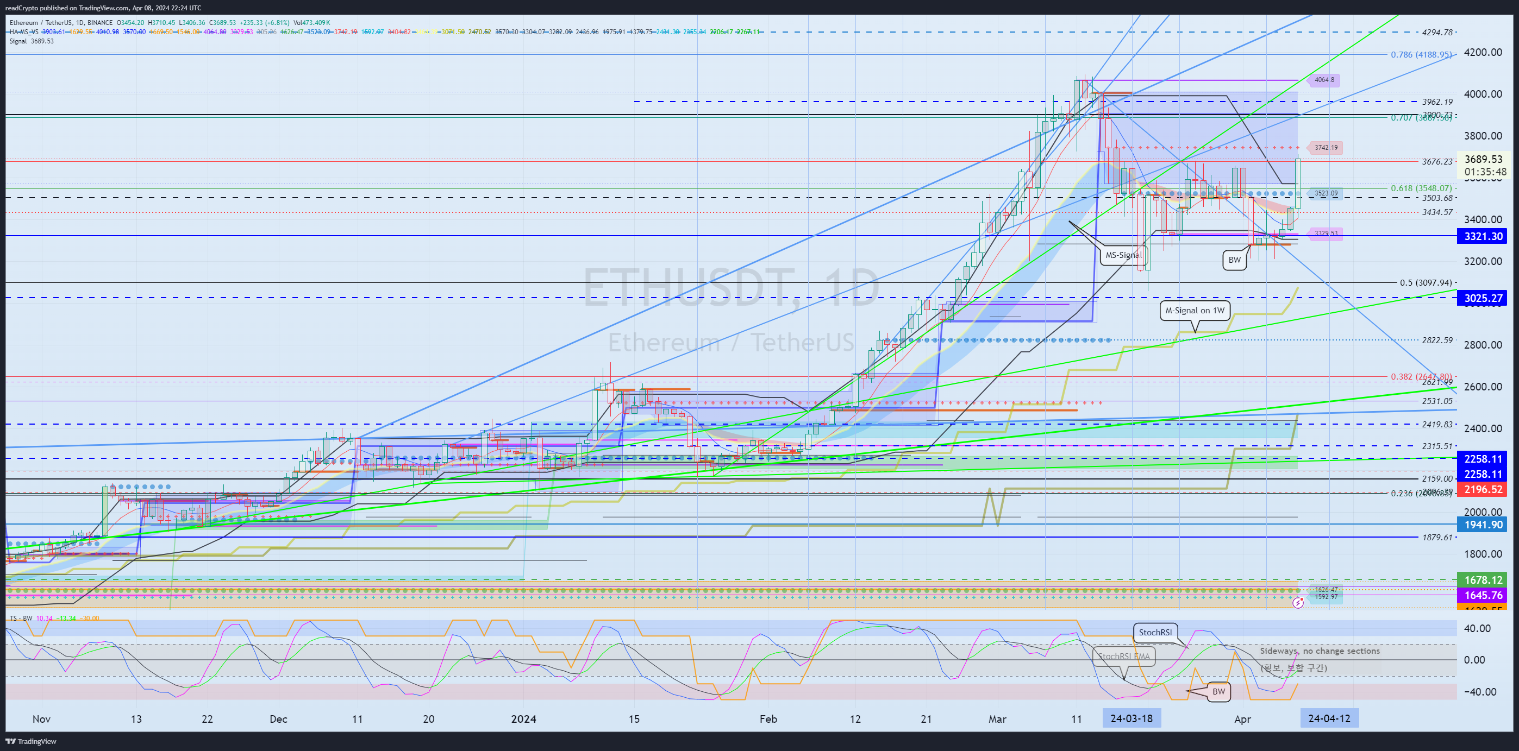Image resolution: width=1519 pixels, height=751 pixels.
Task: Click the current price label 3689.53
Action: (x=1484, y=159)
